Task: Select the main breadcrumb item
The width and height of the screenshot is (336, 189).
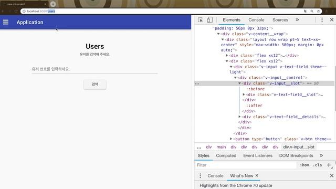Action: click(221, 147)
